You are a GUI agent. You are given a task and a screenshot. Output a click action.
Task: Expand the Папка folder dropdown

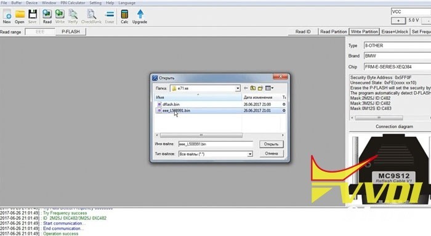[238, 88]
